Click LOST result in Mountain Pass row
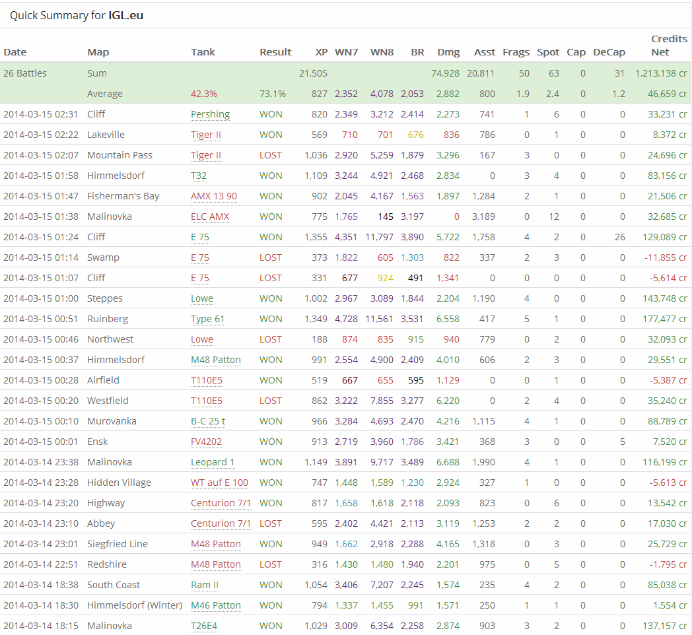This screenshot has height=635, width=692. point(271,155)
